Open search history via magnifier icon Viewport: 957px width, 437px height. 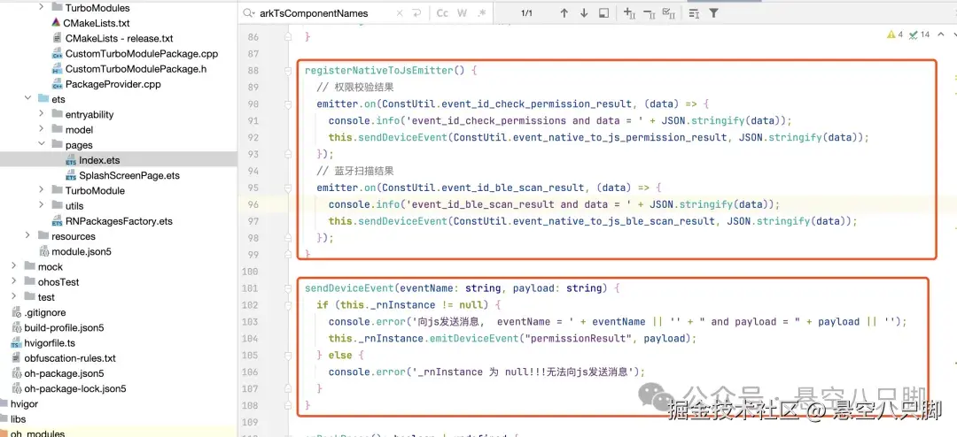(x=249, y=12)
